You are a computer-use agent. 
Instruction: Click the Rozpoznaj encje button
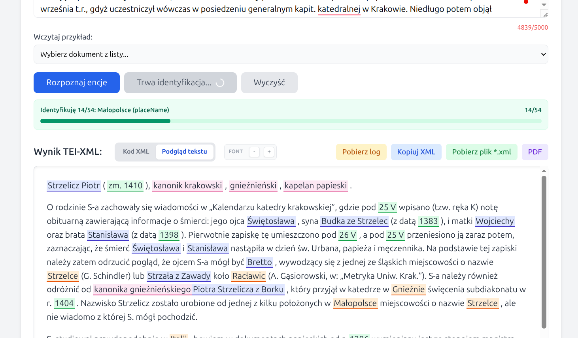click(77, 83)
